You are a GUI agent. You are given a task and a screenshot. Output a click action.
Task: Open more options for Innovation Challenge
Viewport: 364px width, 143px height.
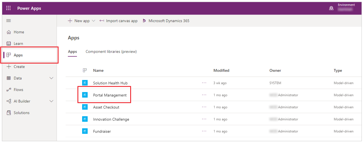204,119
